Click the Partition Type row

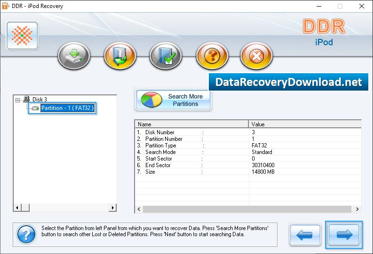[x=248, y=146]
